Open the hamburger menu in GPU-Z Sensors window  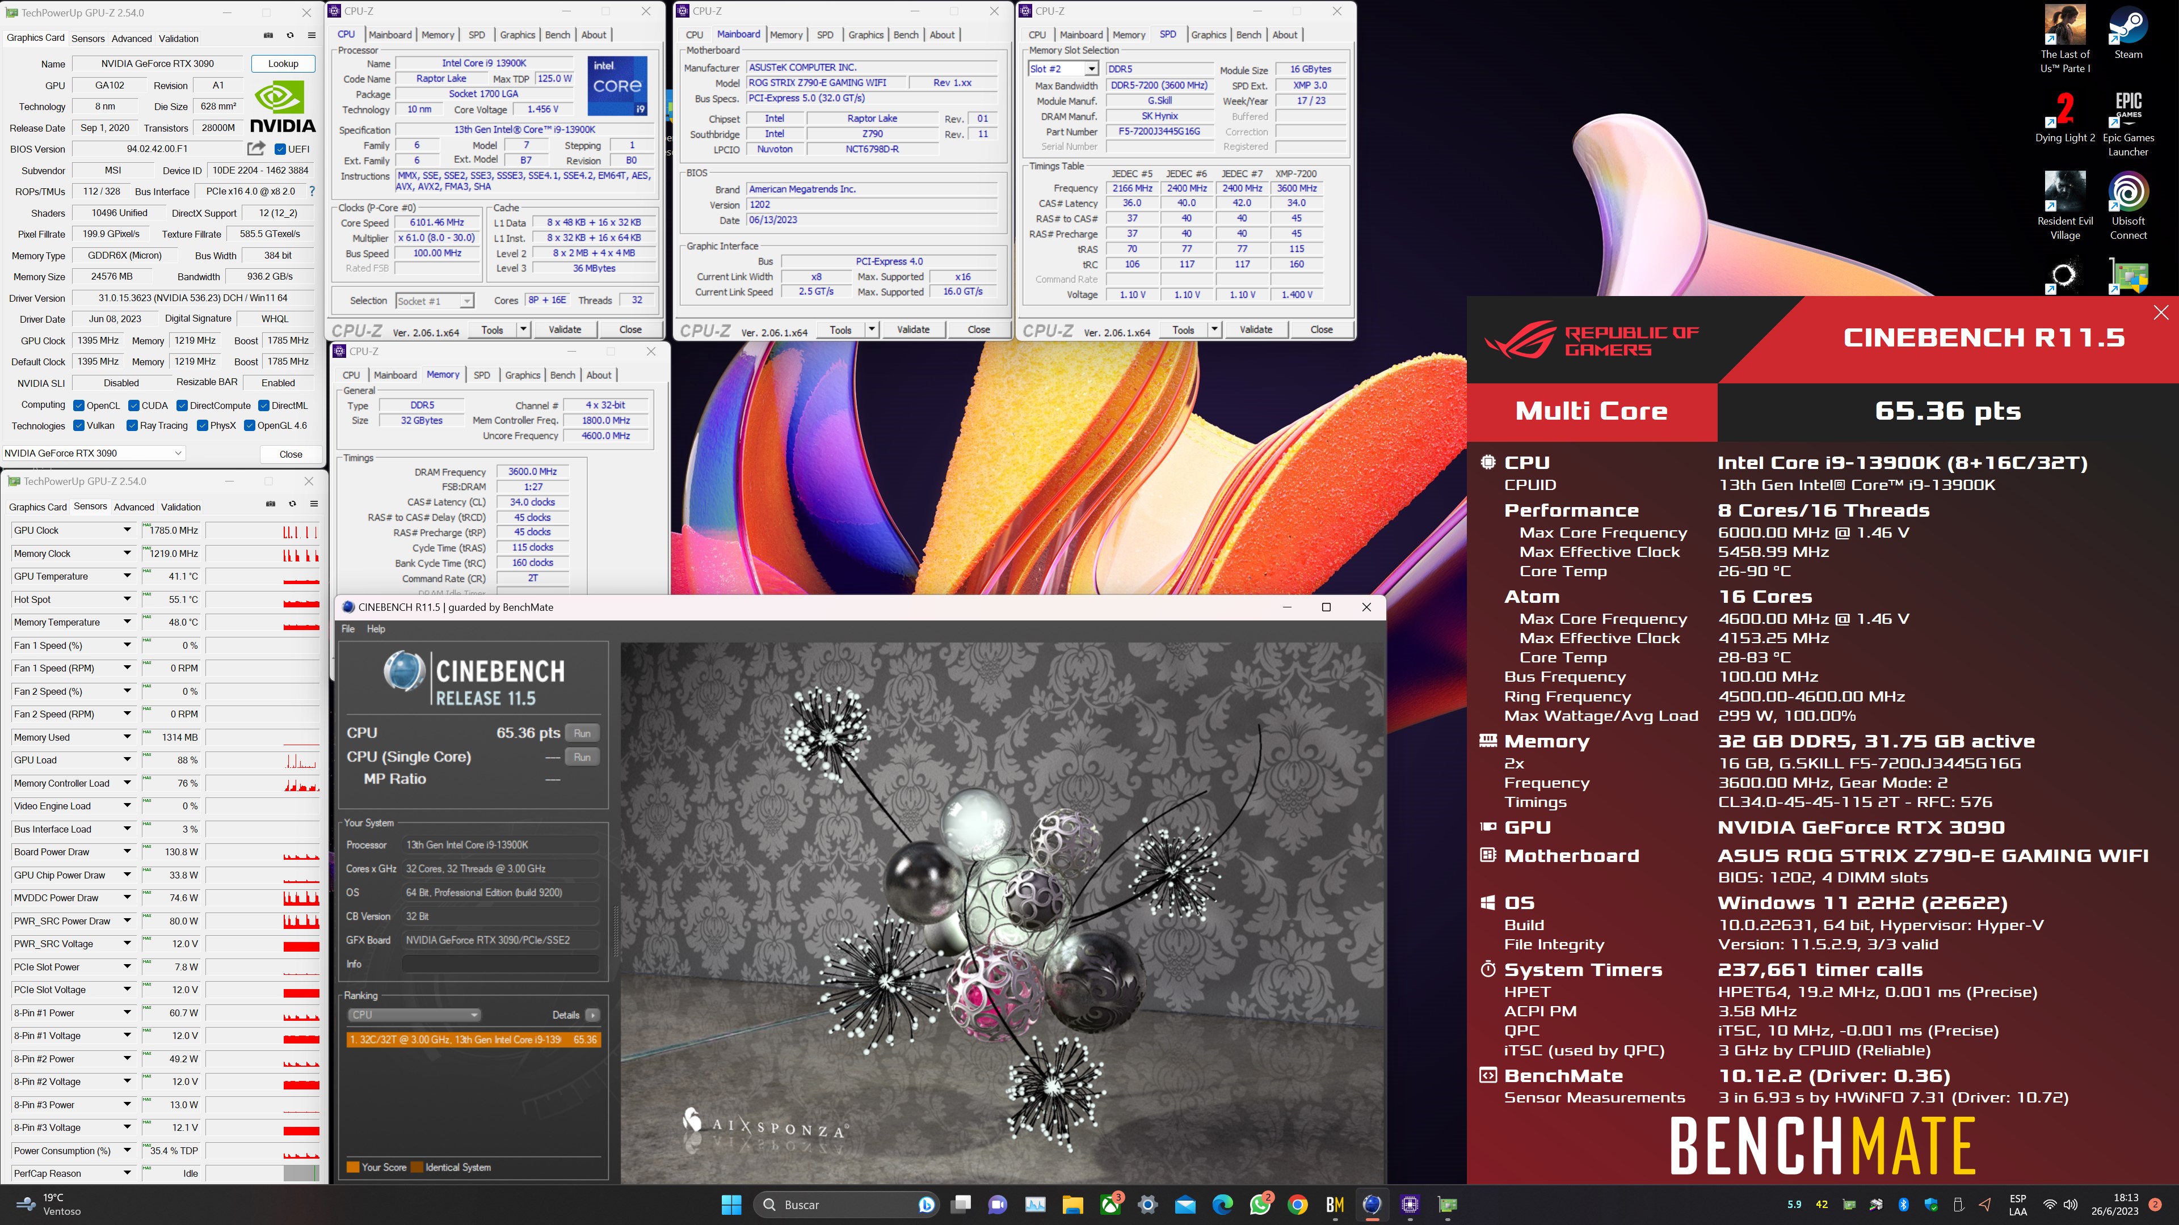(x=314, y=504)
